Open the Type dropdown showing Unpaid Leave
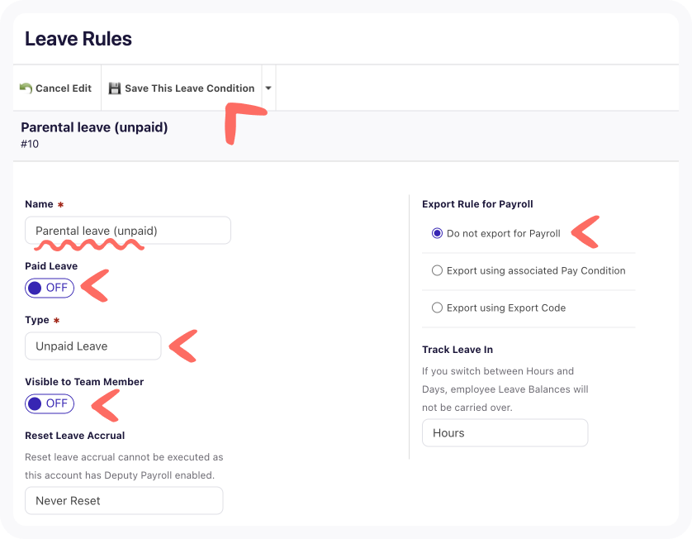The width and height of the screenshot is (692, 539). [93, 346]
